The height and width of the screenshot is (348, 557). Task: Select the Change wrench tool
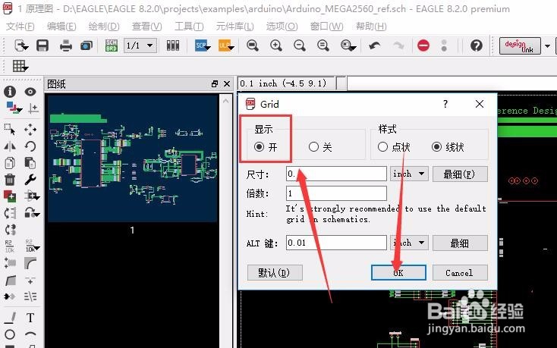(x=30, y=180)
